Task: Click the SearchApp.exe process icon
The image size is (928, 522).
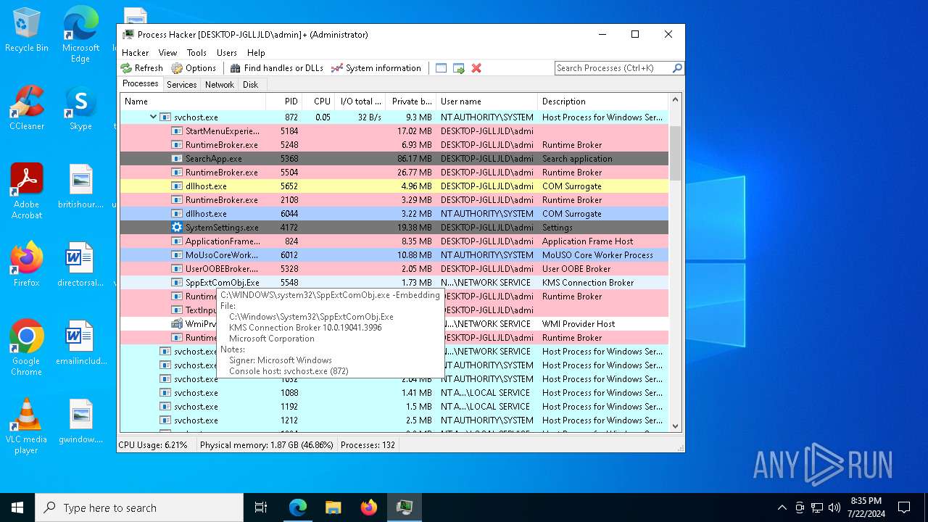Action: (177, 159)
